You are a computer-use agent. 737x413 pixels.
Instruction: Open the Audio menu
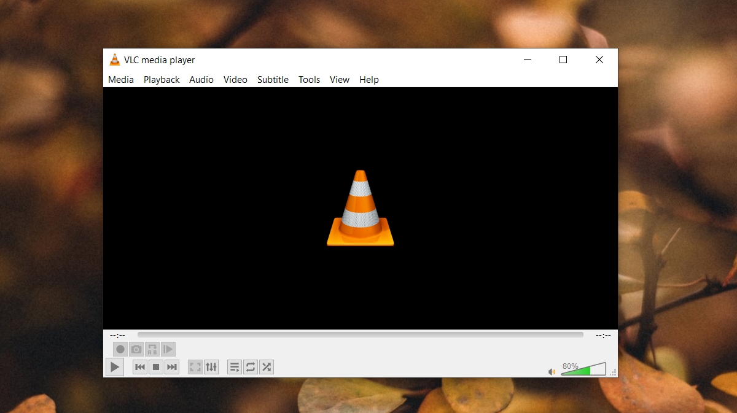[201, 80]
